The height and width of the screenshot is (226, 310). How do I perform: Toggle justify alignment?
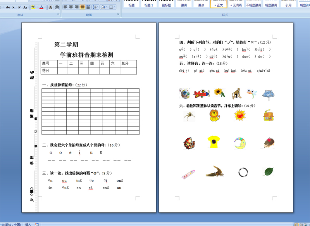(x=83, y=7)
